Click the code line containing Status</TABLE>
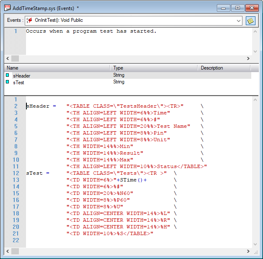This screenshot has width=263, height=259. [x=137, y=166]
